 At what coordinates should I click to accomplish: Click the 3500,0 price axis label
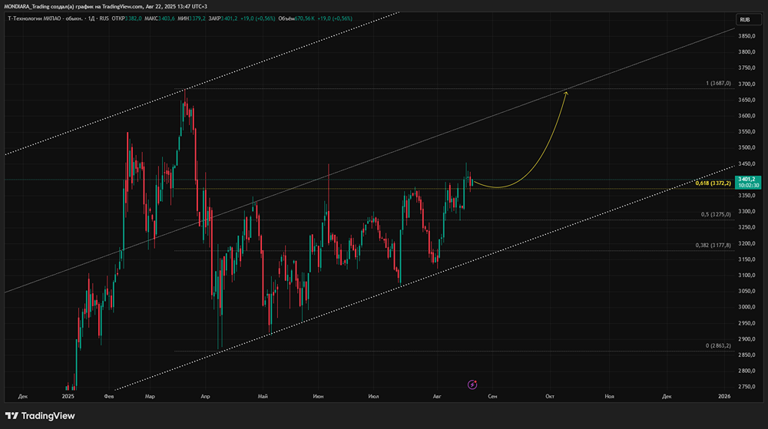746,147
